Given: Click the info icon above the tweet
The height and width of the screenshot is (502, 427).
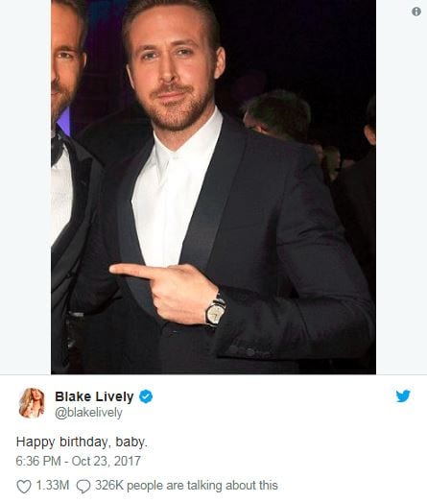Looking at the screenshot, I should (416, 12).
